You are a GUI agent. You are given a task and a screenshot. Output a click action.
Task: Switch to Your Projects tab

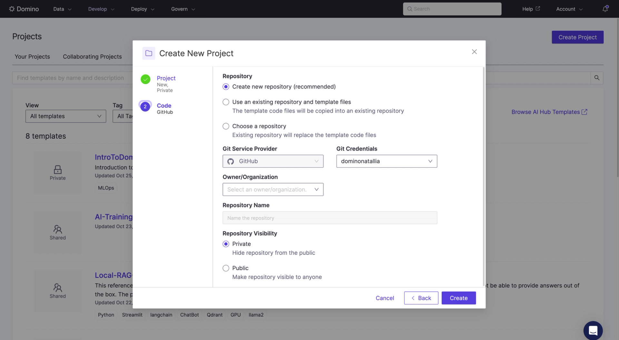[x=32, y=57]
